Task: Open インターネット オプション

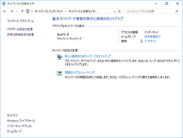Action: pyautogui.click(x=19, y=126)
